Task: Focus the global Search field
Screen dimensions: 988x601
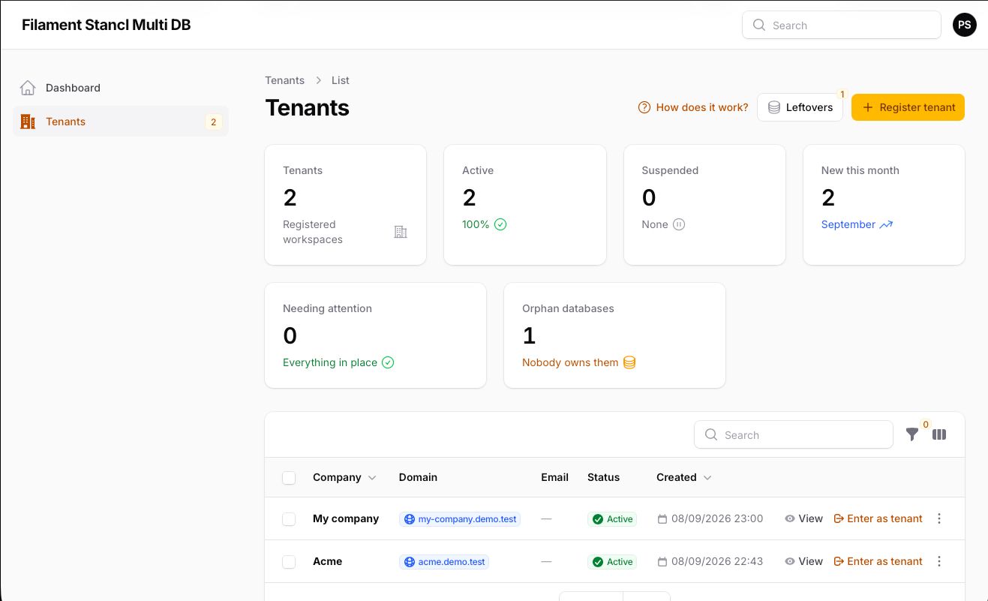Action: click(842, 25)
